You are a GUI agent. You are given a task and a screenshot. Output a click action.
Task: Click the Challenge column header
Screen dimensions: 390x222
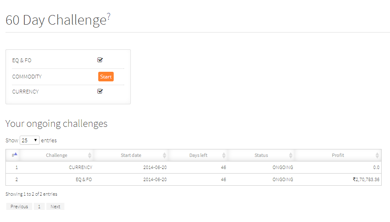(x=57, y=155)
